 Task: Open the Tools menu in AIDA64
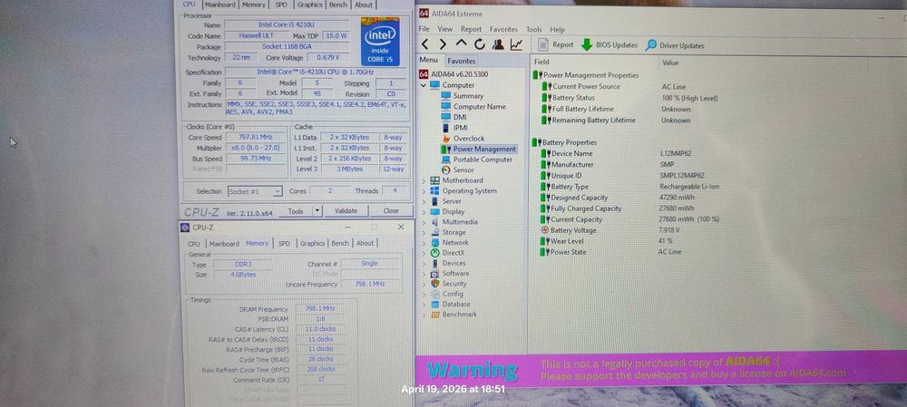[534, 29]
